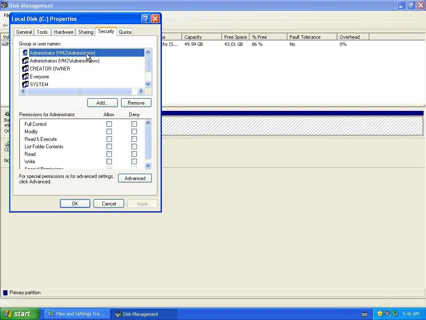Click the Add... button
The width and height of the screenshot is (426, 320).
coord(102,103)
